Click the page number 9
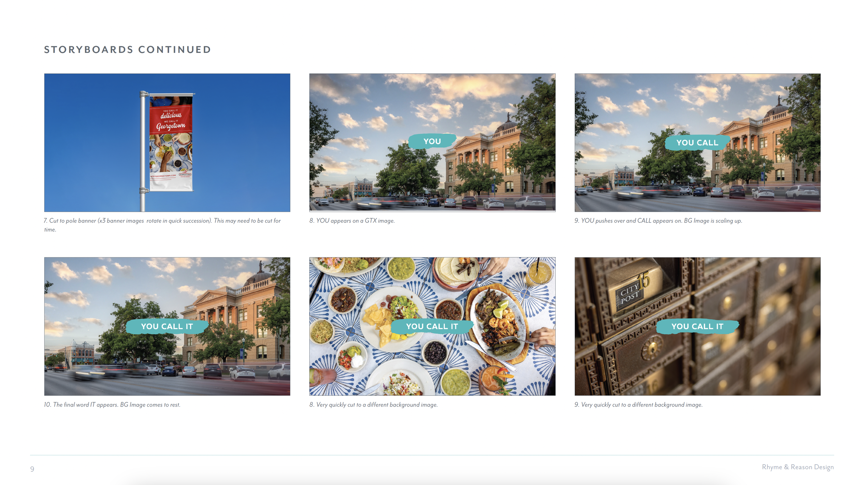The image size is (865, 485). 32,469
